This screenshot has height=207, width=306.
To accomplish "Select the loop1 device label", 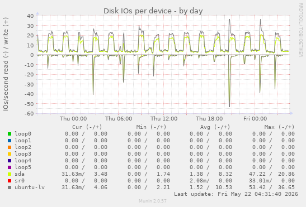I will tap(23, 141).
